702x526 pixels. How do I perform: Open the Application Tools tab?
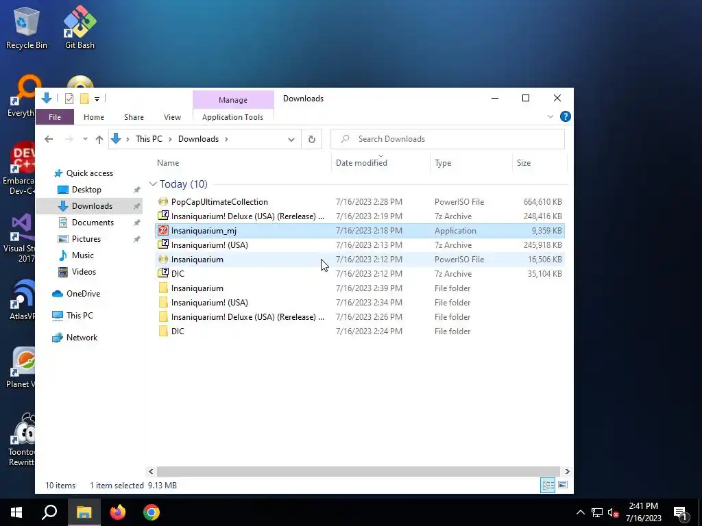tap(233, 117)
